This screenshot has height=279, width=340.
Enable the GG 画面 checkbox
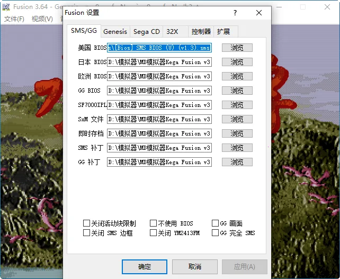click(216, 223)
